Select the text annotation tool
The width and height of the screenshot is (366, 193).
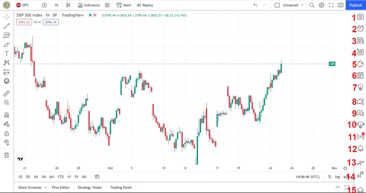(6, 54)
